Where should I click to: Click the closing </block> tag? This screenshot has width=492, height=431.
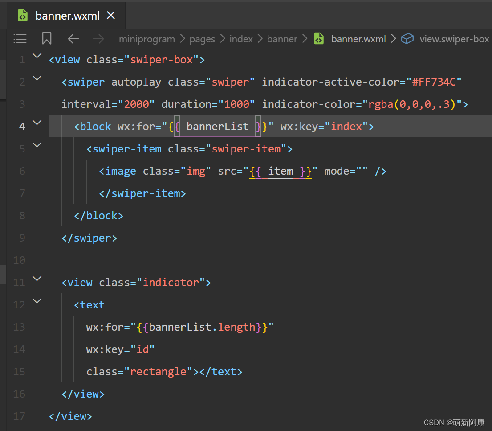pos(98,216)
